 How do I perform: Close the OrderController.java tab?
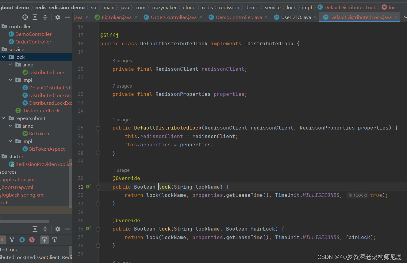tap(201, 17)
